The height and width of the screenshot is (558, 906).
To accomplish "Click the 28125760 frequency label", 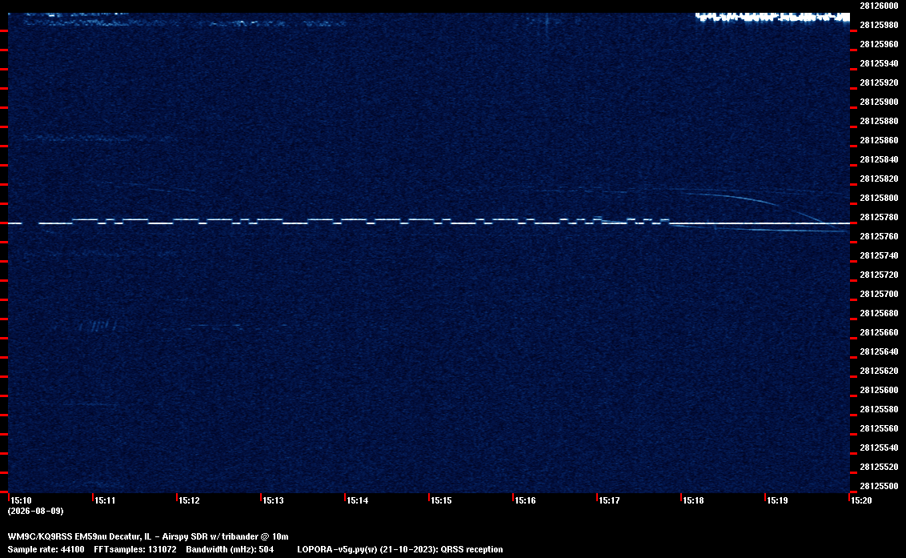I will (880, 236).
